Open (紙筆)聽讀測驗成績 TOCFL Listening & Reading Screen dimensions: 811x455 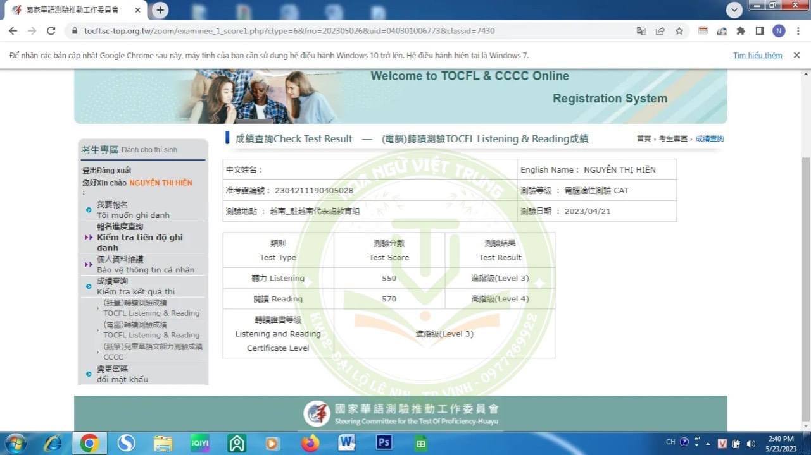pyautogui.click(x=151, y=308)
